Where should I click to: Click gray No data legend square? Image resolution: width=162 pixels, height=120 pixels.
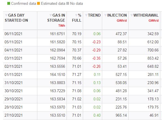click(x=68, y=3)
